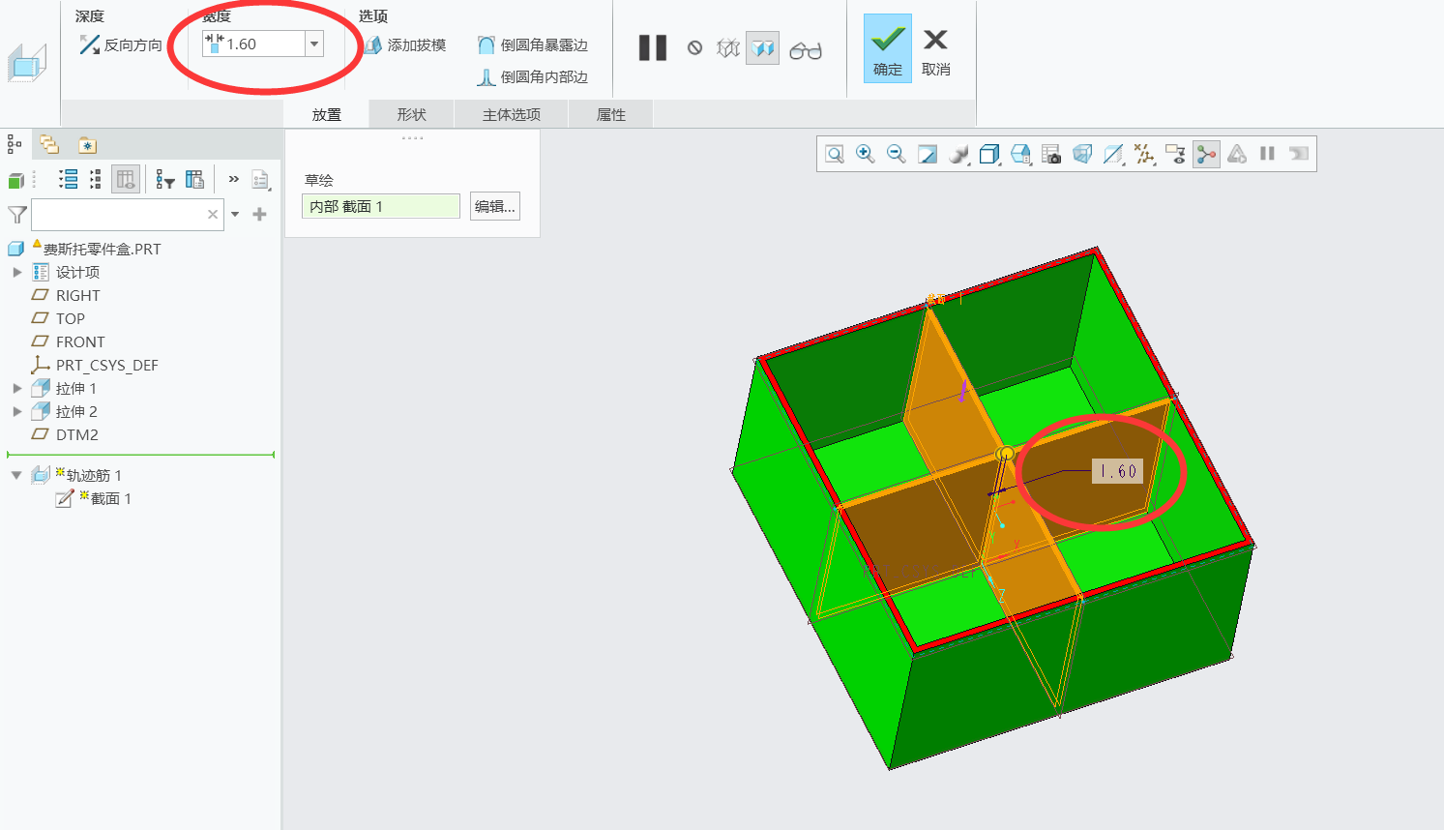Click the no preview icon
Image resolution: width=1444 pixels, height=830 pixels.
(x=694, y=47)
